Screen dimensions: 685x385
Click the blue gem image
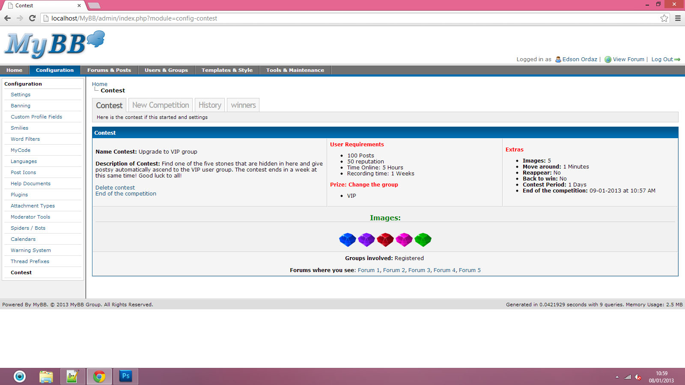347,240
